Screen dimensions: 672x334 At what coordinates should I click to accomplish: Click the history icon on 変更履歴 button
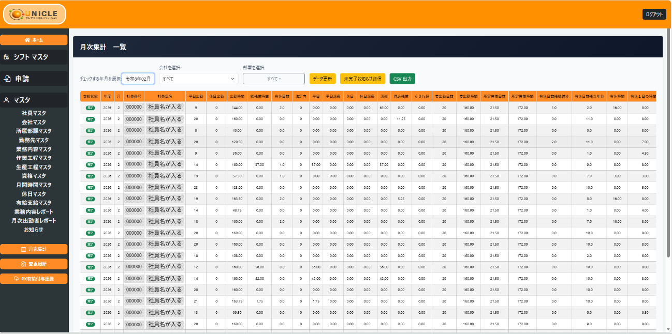23,264
